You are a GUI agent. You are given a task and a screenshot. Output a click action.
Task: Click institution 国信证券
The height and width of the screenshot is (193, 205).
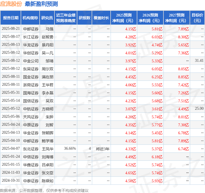click(31, 101)
